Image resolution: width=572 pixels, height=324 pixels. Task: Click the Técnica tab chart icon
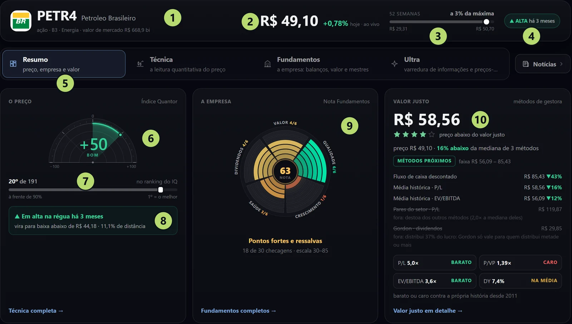click(x=140, y=64)
